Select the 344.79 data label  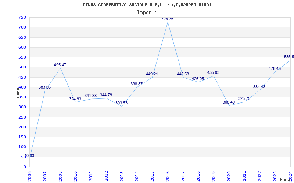pyautogui.click(x=106, y=95)
